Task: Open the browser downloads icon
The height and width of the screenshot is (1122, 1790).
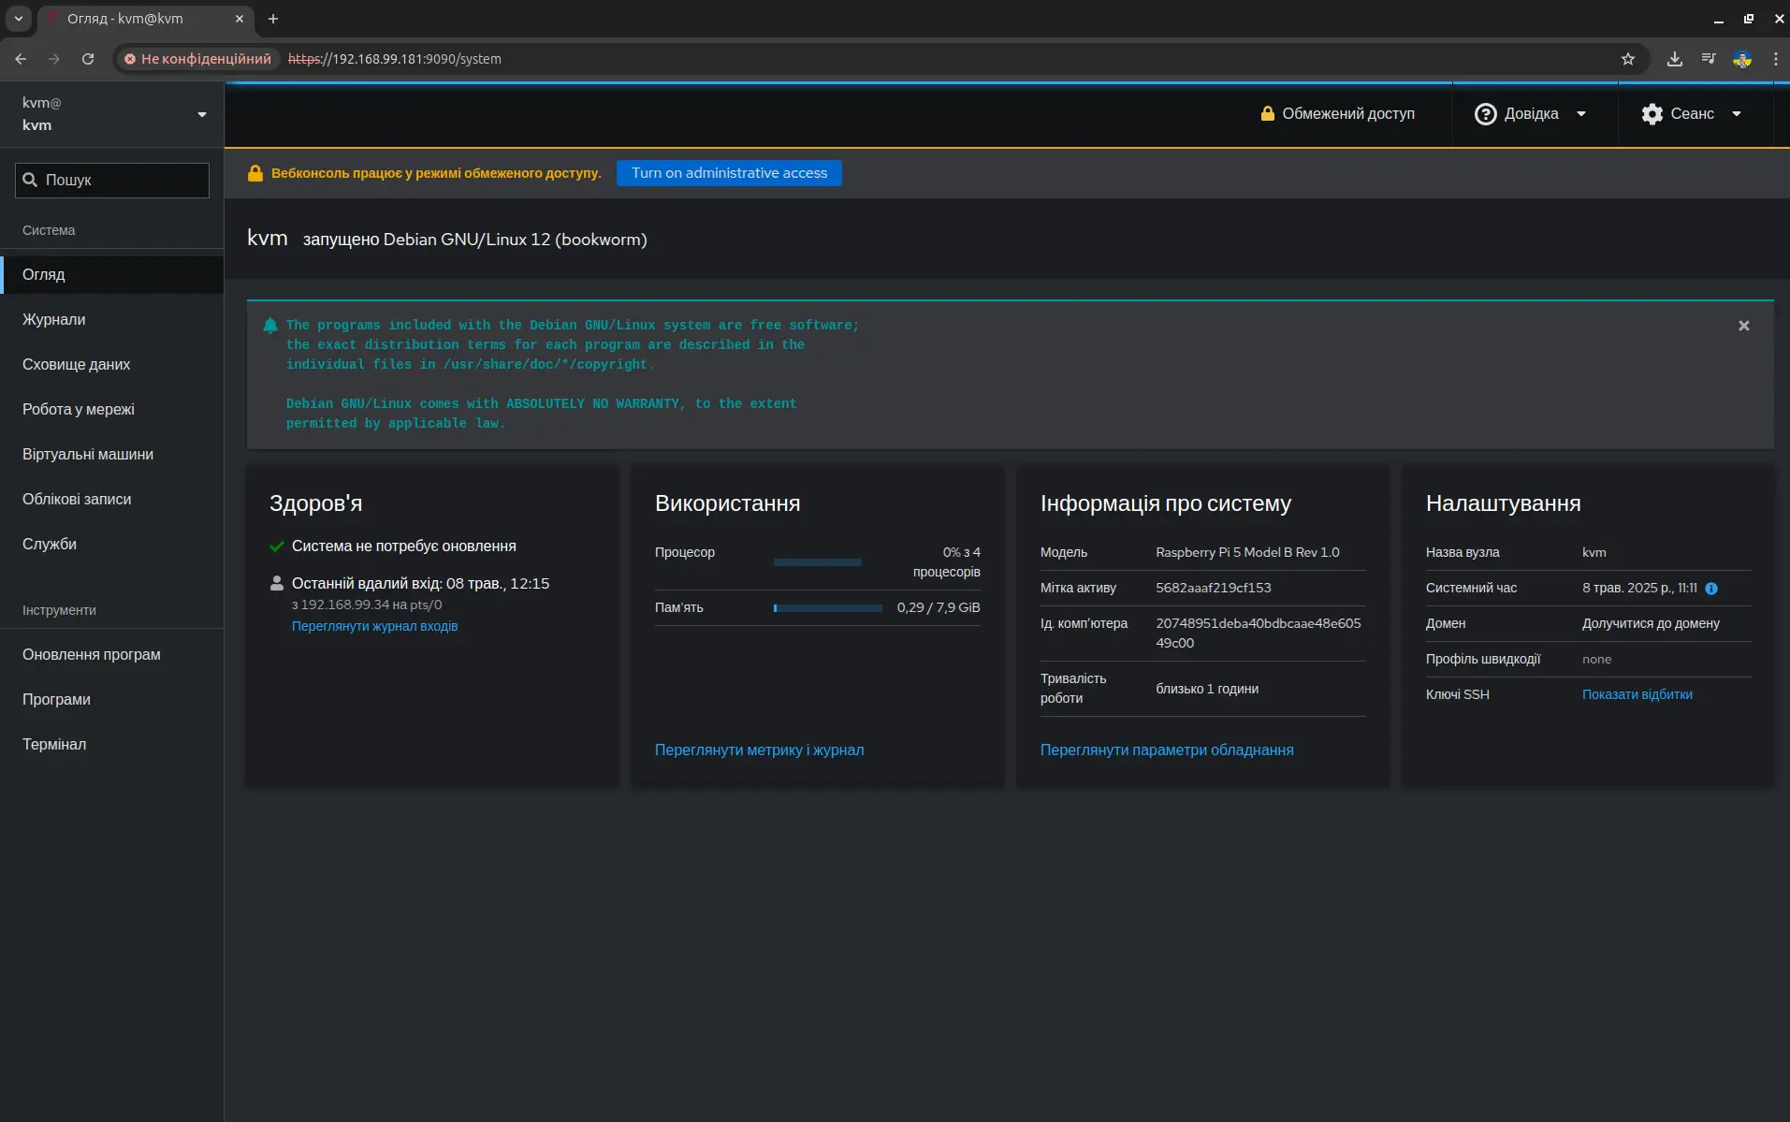Action: click(x=1675, y=59)
